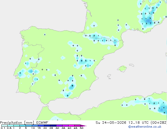This screenshot has width=167, height=129.
Task: Click the Menorca island outline
Action: coord(131,65)
